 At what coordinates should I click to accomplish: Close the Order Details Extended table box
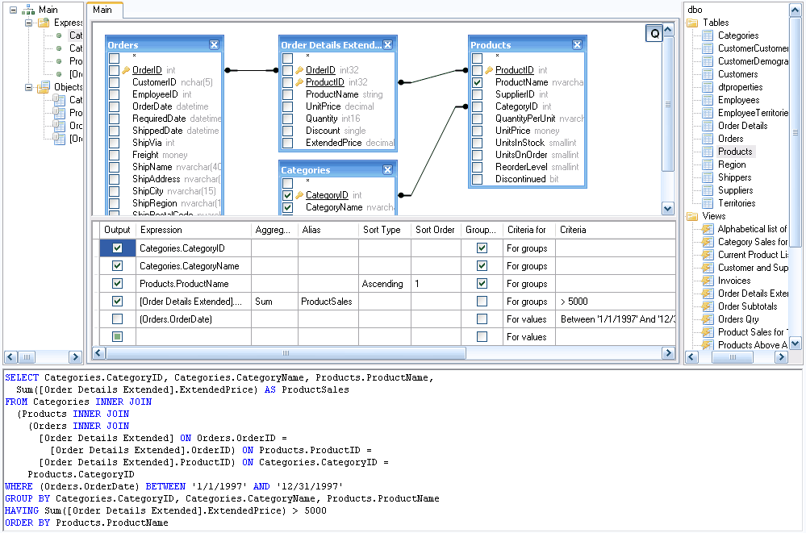(388, 44)
